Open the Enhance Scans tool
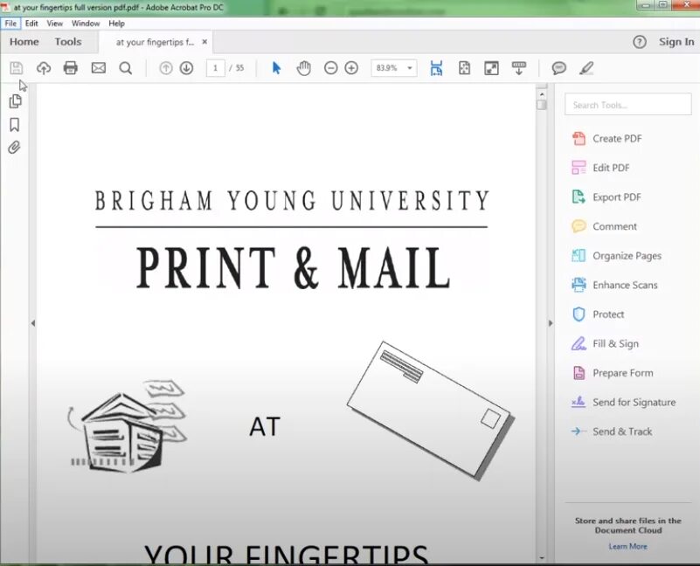This screenshot has width=700, height=566. click(614, 285)
